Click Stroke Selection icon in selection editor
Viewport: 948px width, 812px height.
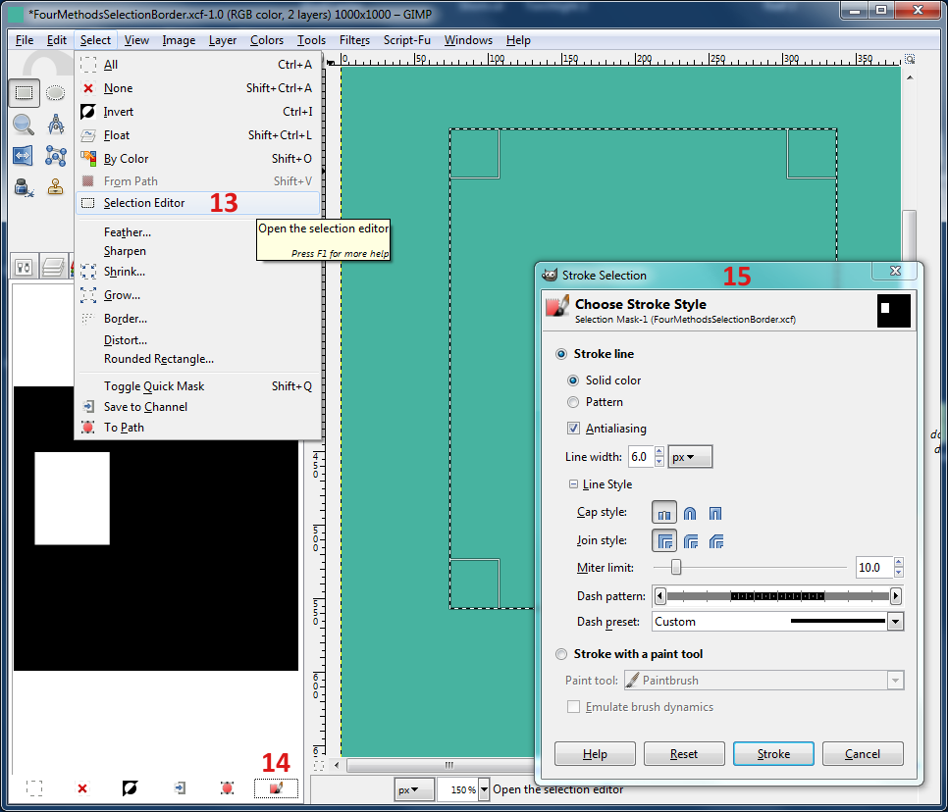click(277, 787)
